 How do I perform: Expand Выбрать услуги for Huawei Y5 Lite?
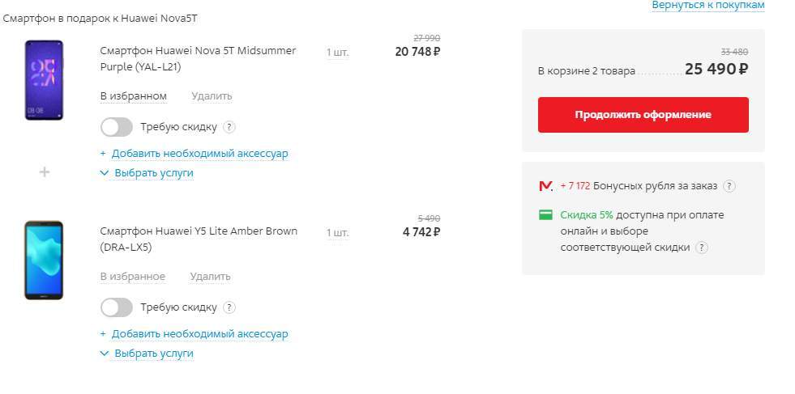coord(147,354)
